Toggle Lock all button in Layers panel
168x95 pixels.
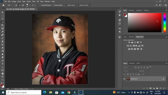click(139, 74)
